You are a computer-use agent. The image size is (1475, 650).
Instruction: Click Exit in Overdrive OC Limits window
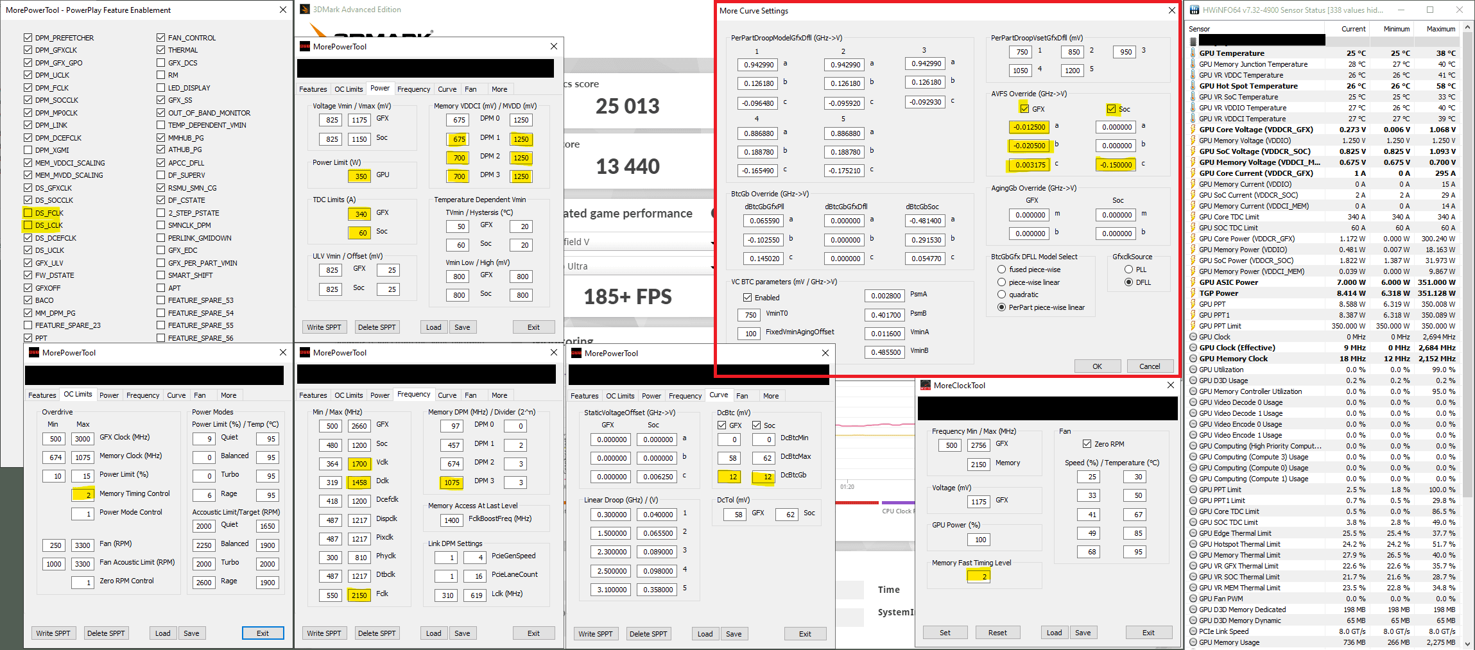tap(263, 633)
